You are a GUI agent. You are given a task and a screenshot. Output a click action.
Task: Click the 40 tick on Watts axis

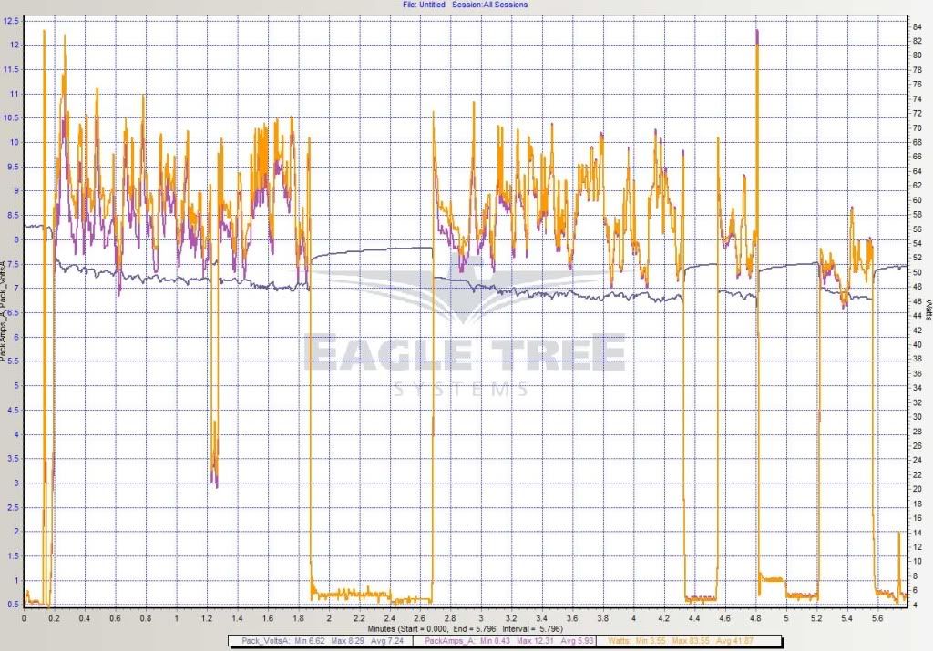[917, 344]
